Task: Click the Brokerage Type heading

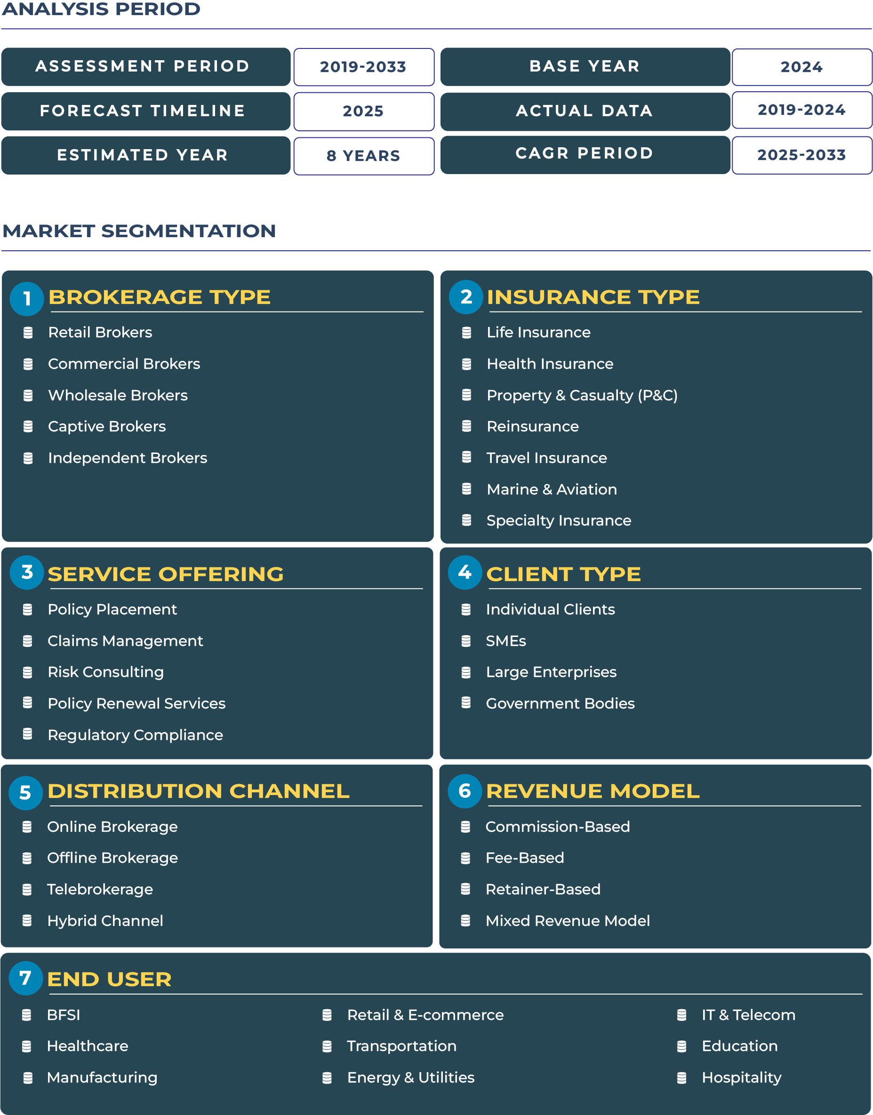Action: click(x=160, y=297)
